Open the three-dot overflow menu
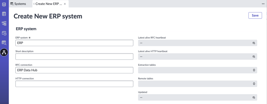The height and width of the screenshot is (104, 267). pyautogui.click(x=263, y=4)
